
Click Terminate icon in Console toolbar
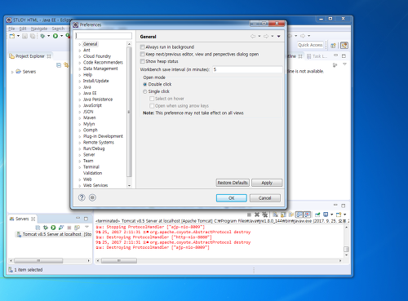249,215
